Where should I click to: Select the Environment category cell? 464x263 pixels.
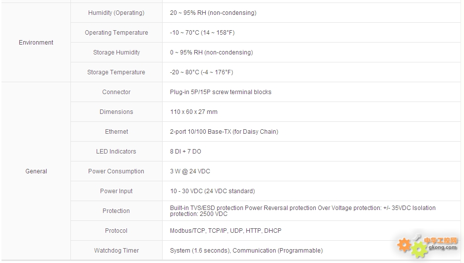(36, 42)
